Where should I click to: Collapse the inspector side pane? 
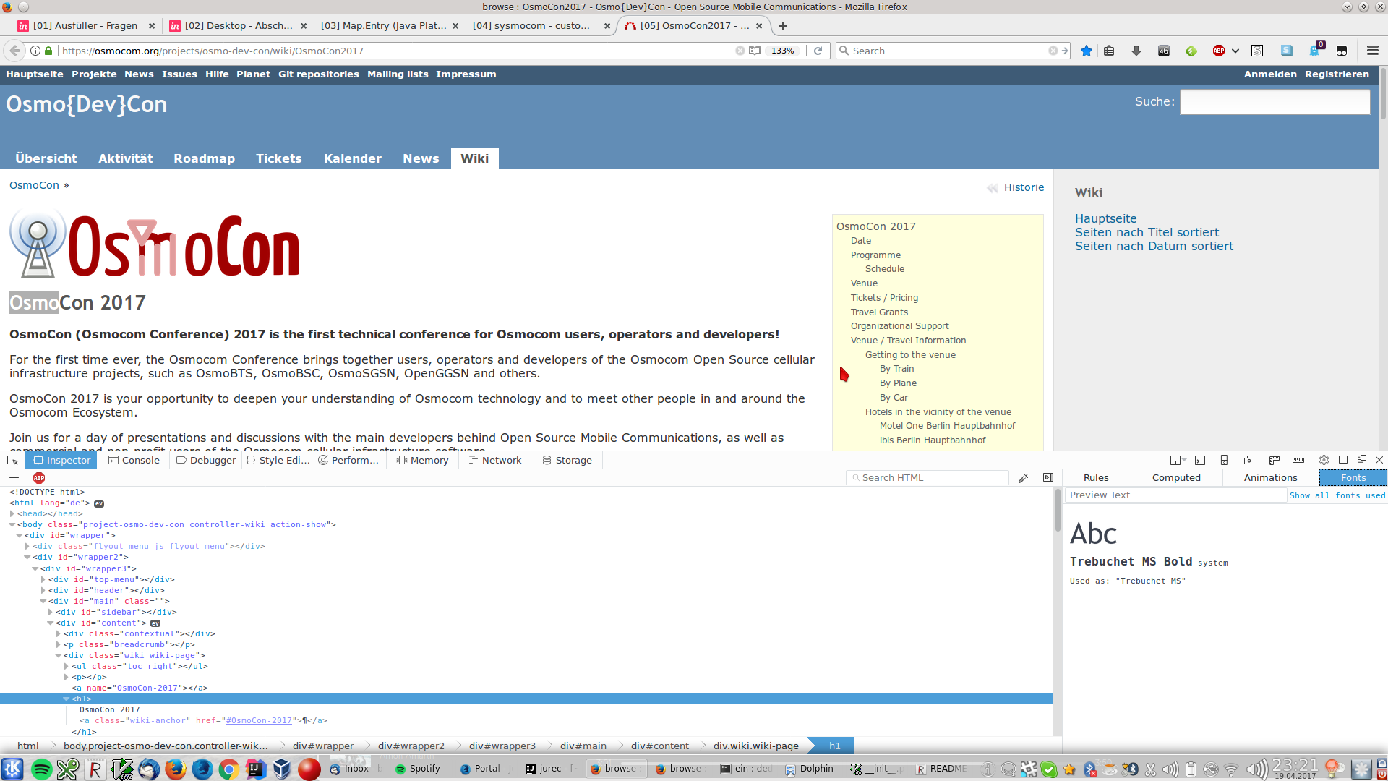[x=1048, y=478]
